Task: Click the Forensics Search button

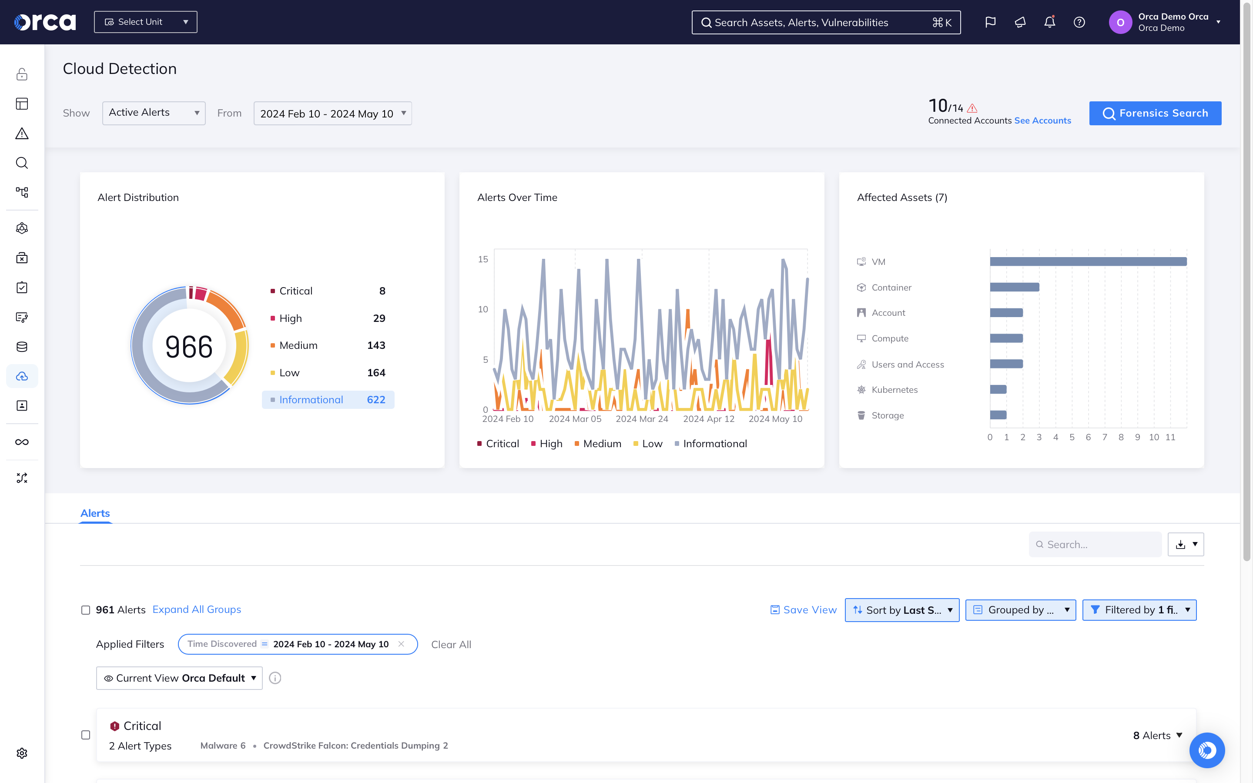Action: (1155, 113)
